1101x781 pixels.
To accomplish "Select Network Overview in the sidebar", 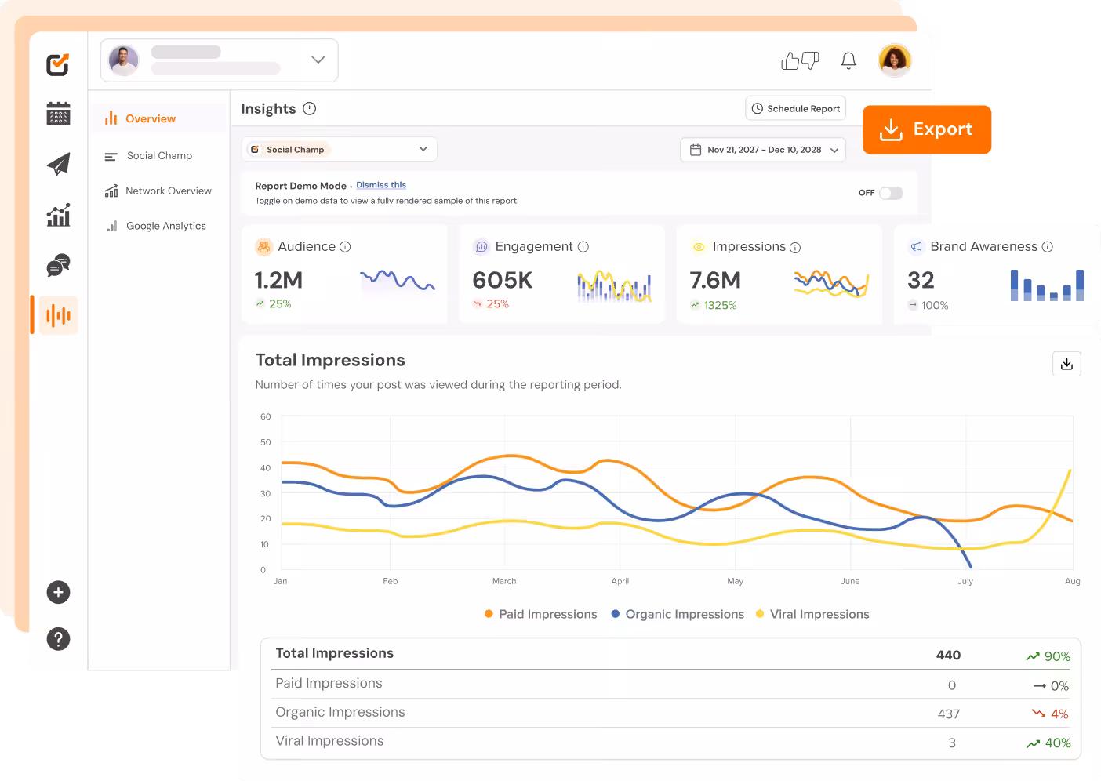I will (x=169, y=191).
